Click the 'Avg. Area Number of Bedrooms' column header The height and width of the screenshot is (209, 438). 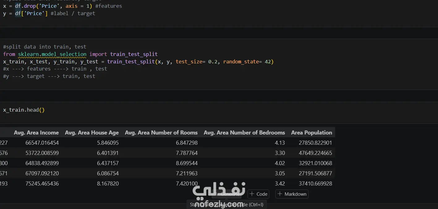coord(244,133)
